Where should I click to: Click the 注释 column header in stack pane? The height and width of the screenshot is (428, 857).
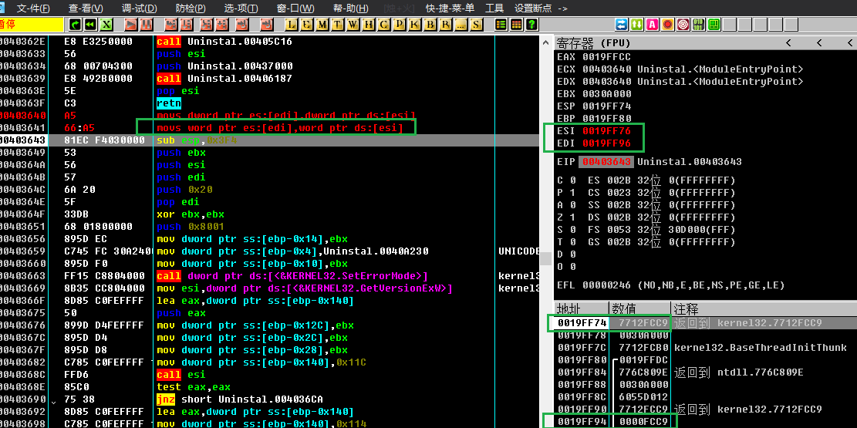(685, 308)
